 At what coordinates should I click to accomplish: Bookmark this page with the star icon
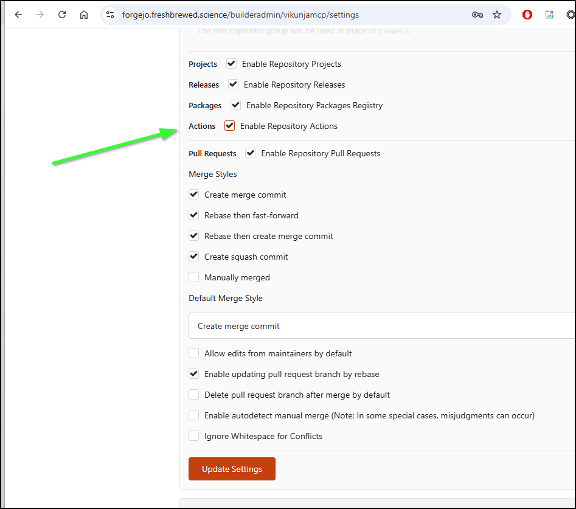pyautogui.click(x=497, y=15)
